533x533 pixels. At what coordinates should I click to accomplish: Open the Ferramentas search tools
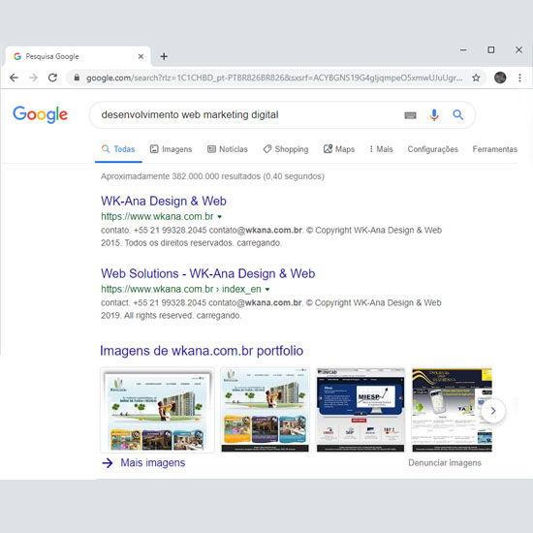pyautogui.click(x=494, y=149)
